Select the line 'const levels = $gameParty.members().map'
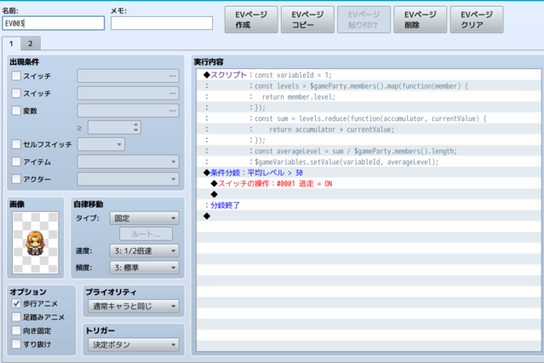 [x=369, y=86]
